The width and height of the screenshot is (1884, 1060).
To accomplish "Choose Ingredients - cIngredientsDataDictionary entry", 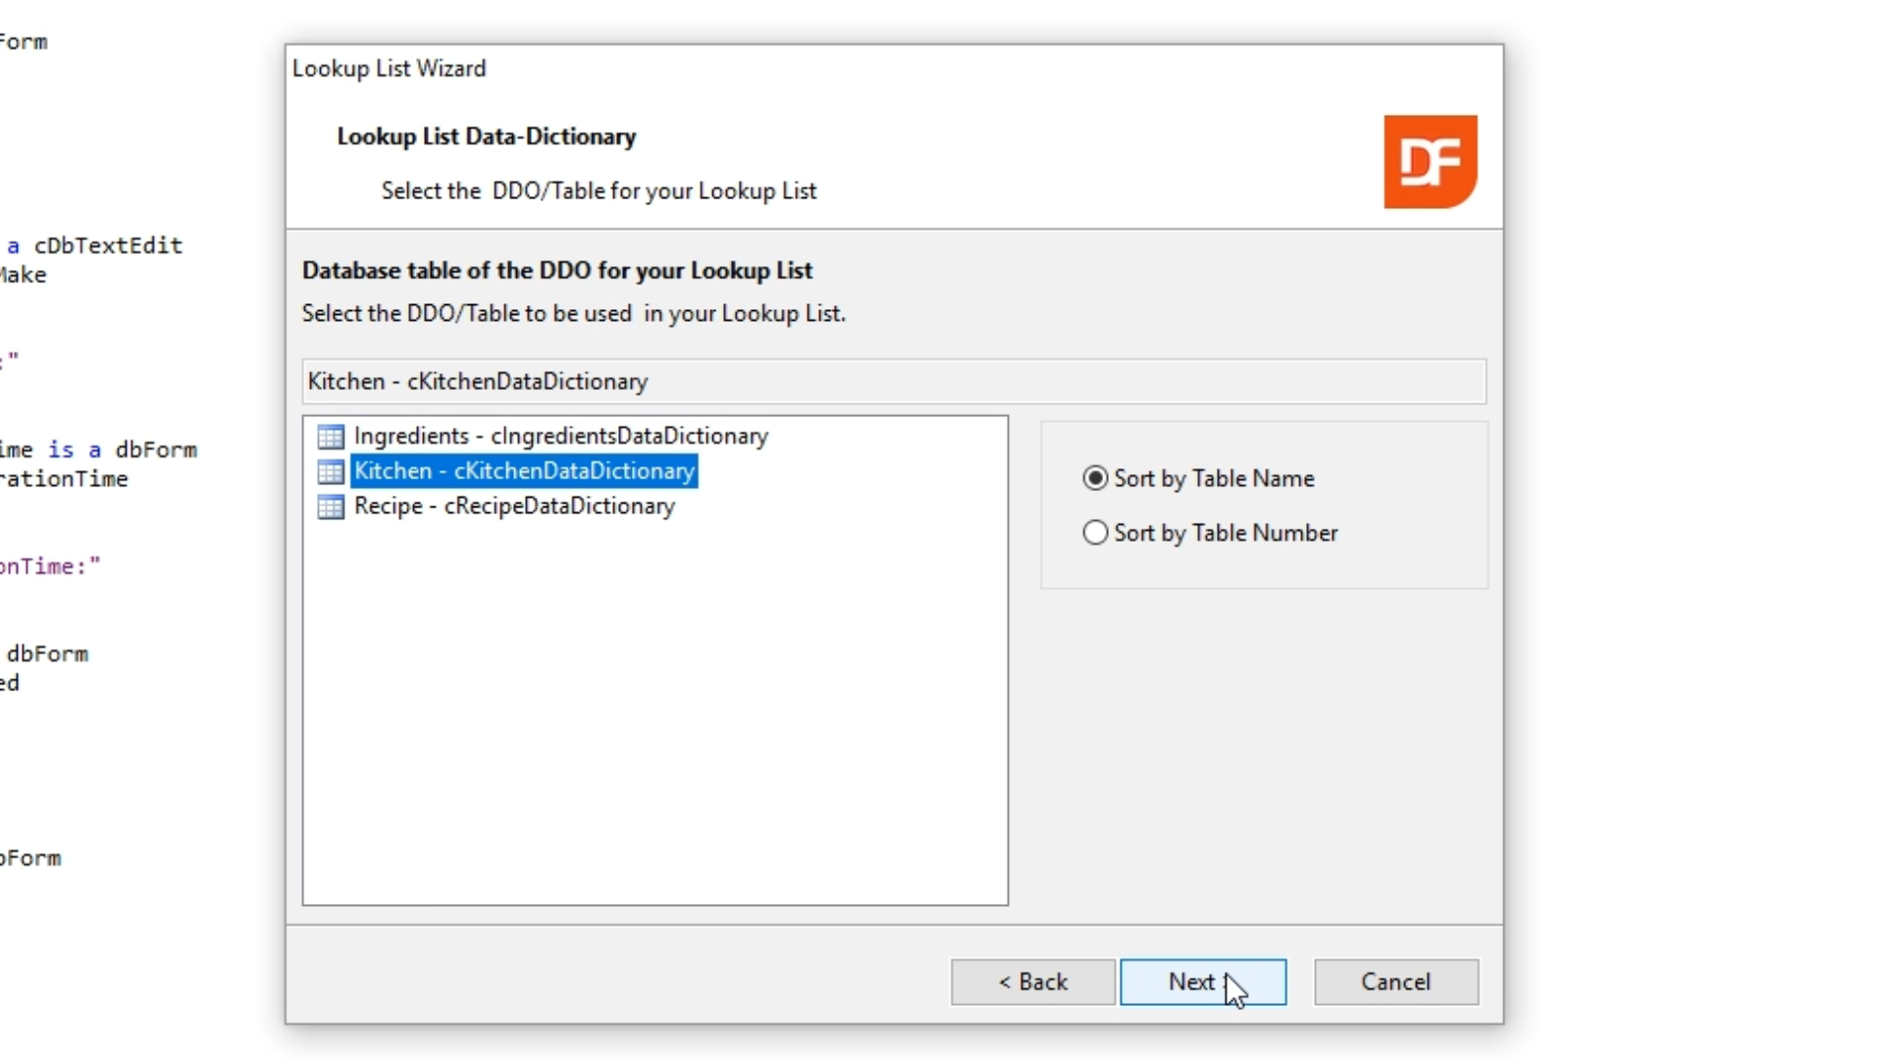I will 560,436.
